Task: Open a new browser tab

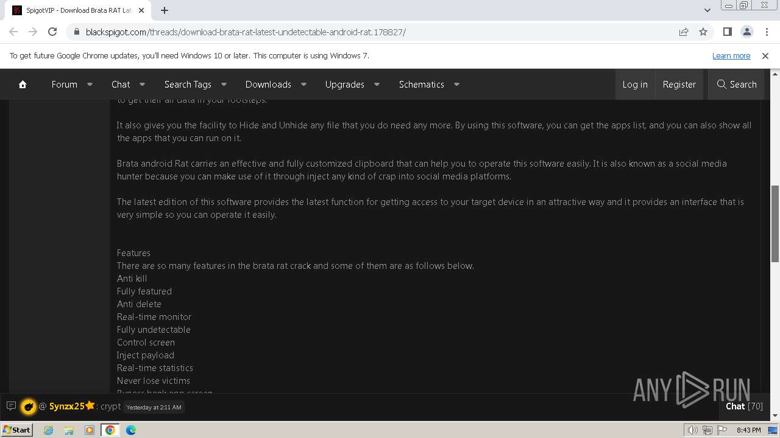Action: pyautogui.click(x=165, y=10)
